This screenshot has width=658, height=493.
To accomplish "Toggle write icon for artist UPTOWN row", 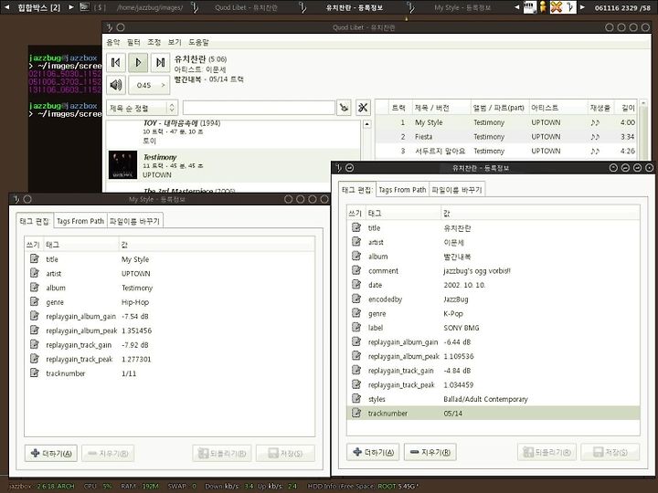I will click(x=35, y=273).
